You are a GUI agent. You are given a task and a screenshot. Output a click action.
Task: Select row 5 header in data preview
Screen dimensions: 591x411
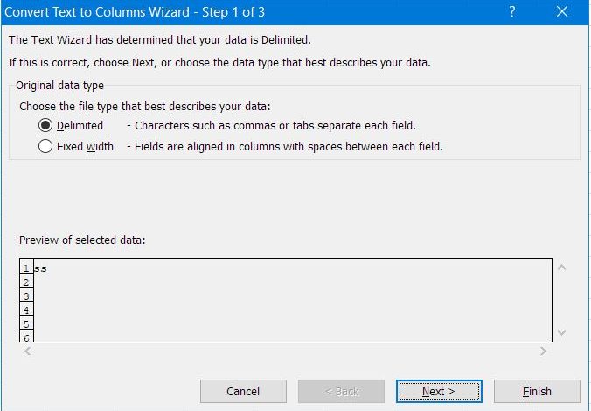coord(26,324)
